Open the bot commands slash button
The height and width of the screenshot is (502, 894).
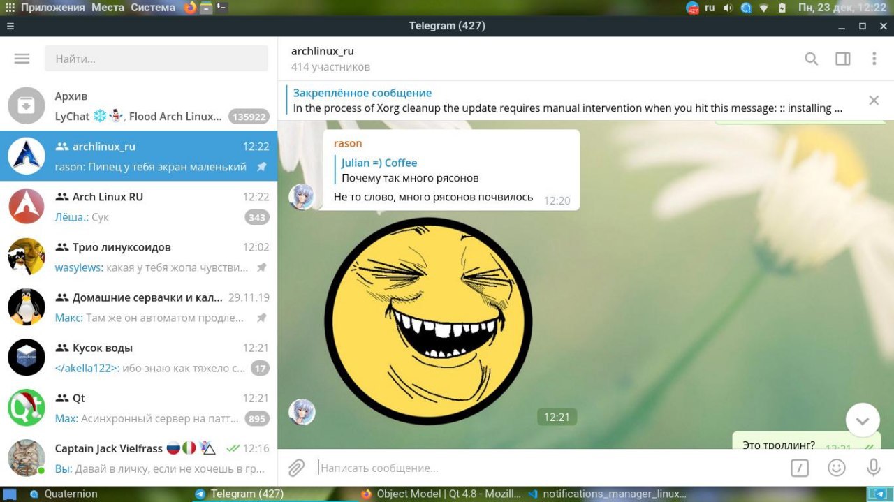(800, 468)
